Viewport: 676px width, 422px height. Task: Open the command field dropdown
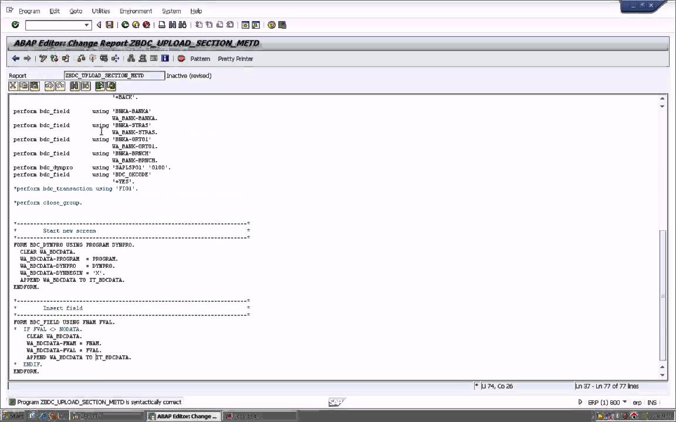(x=87, y=25)
